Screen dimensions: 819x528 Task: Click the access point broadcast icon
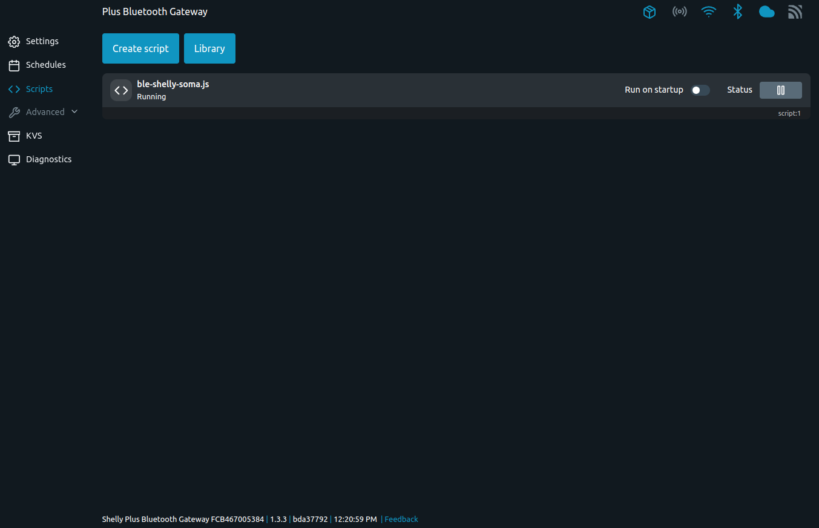coord(679,12)
